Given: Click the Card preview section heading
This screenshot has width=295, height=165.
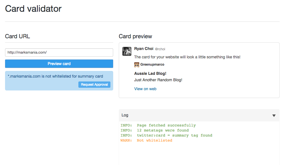Looking at the screenshot, I should 135,36.
